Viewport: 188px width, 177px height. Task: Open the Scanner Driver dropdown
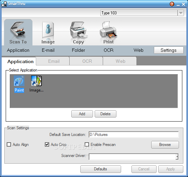coord(177,157)
